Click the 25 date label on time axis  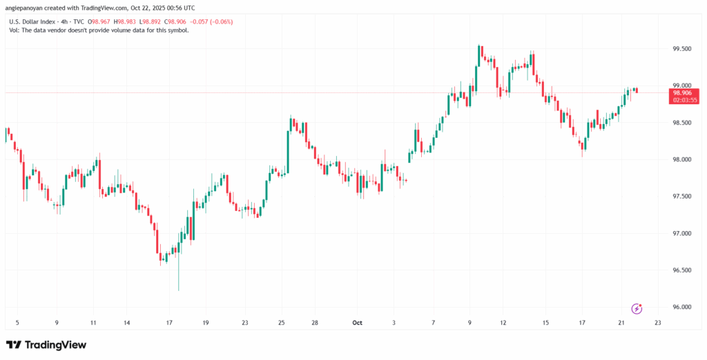(x=282, y=323)
